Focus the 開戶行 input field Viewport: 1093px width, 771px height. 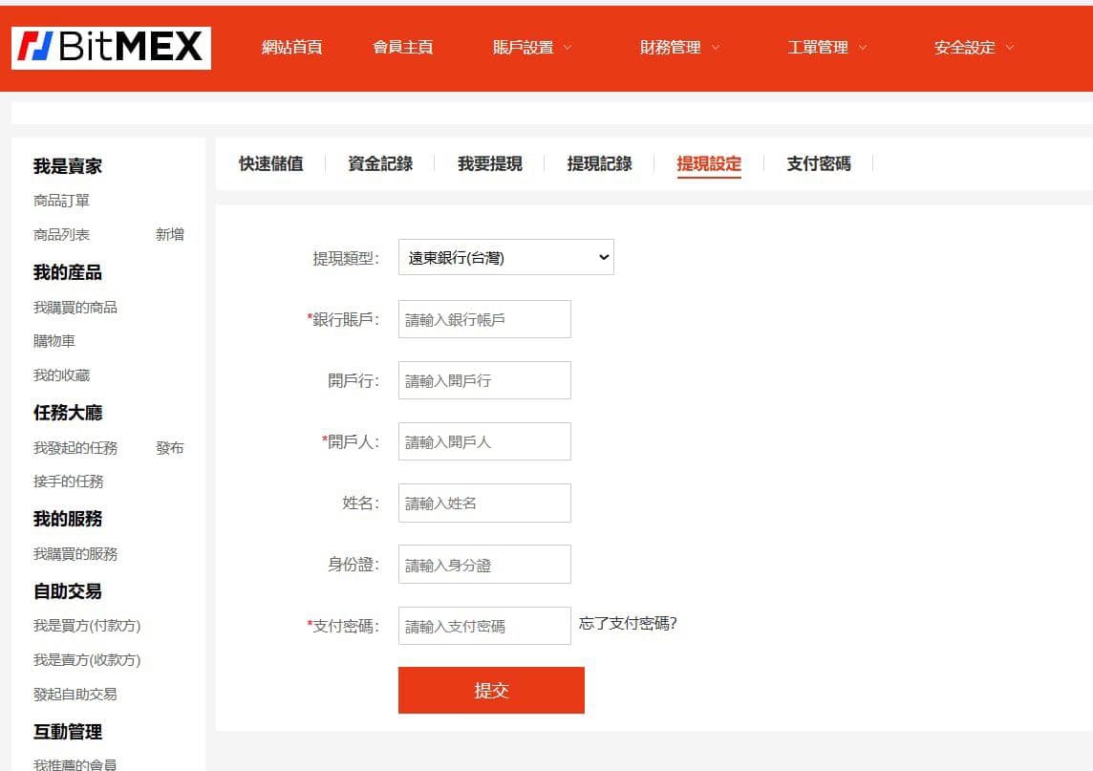pos(484,380)
